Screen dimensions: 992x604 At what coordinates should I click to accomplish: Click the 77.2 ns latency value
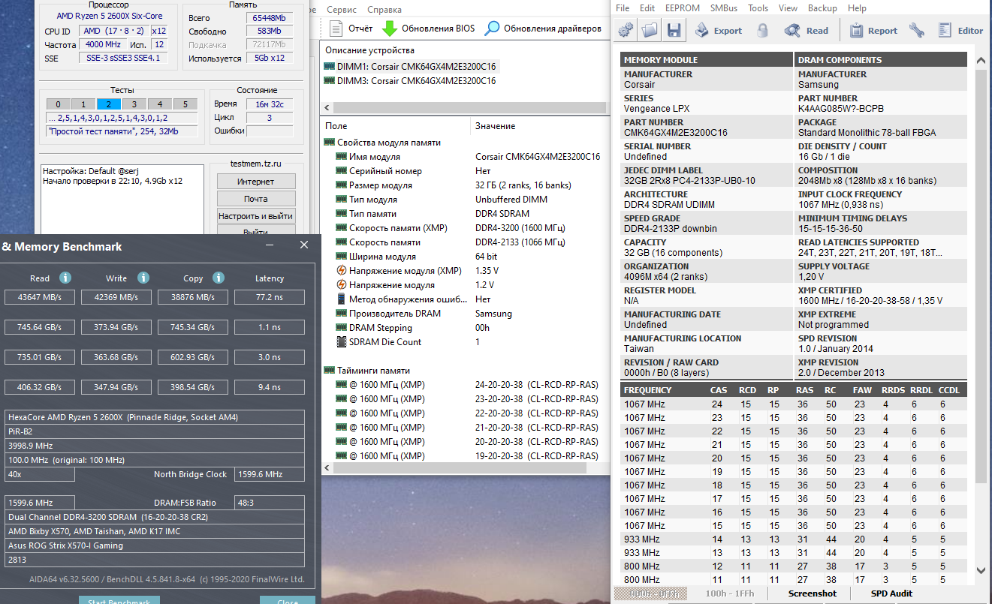tap(270, 297)
